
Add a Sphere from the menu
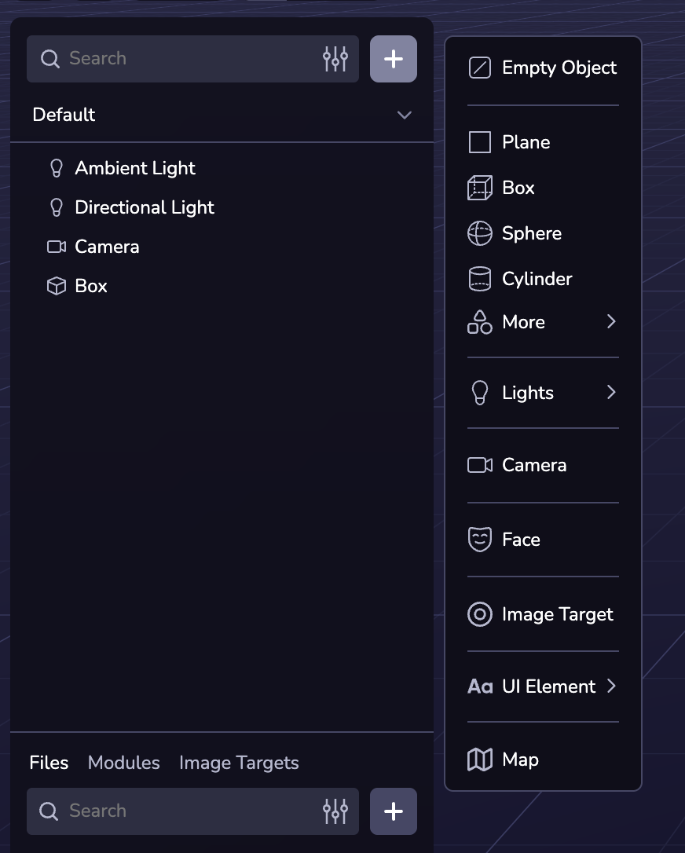[x=543, y=233]
